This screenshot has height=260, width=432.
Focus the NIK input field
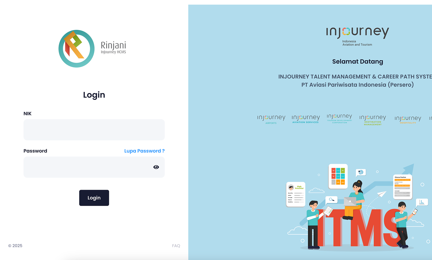94,130
